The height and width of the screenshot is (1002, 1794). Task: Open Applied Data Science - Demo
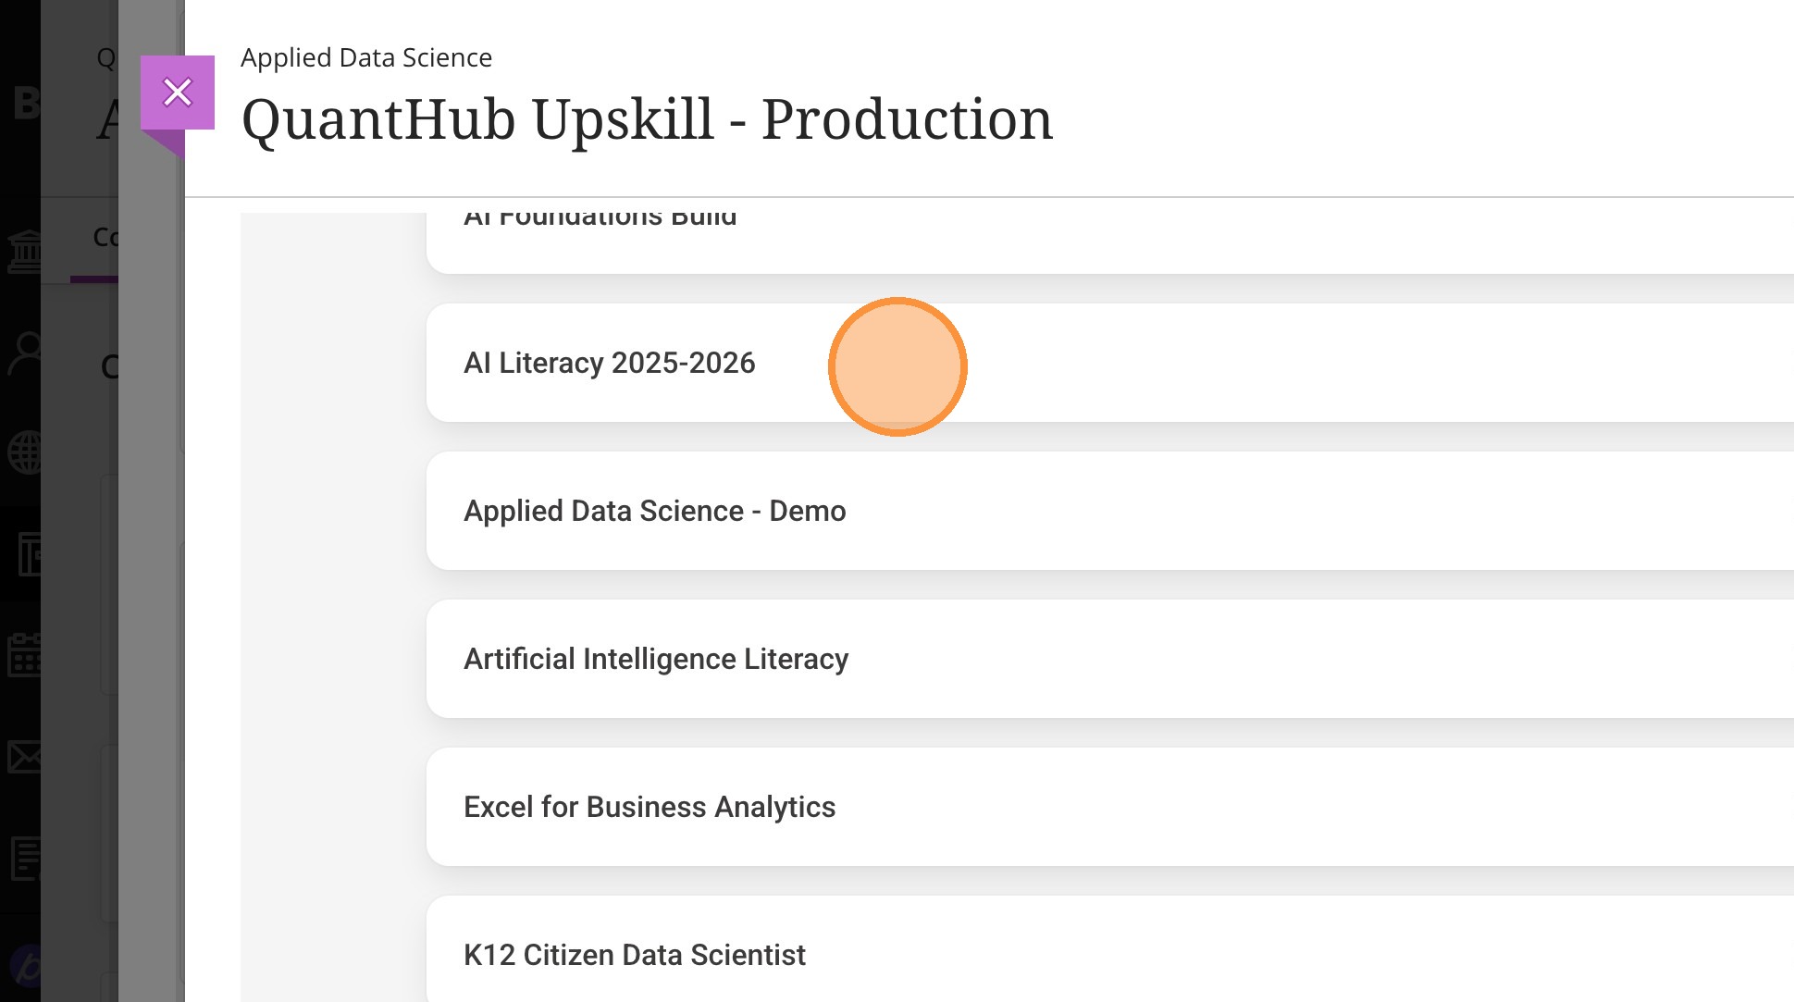pyautogui.click(x=654, y=511)
